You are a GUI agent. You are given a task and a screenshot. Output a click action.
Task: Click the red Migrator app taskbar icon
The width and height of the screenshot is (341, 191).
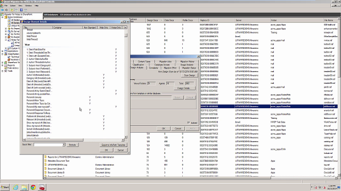click(x=42, y=187)
